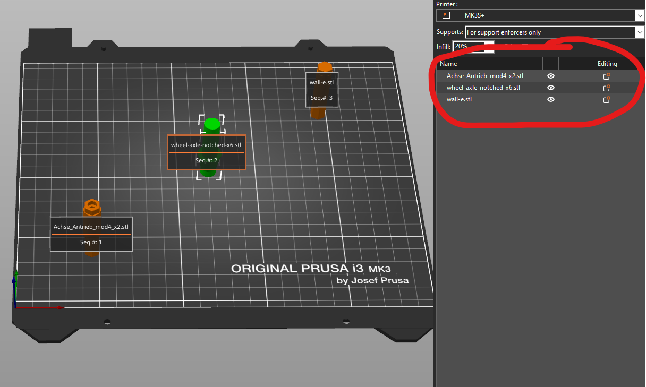646x387 pixels.
Task: Click the Seq.#: 1 label on the build plate
Action: click(91, 242)
